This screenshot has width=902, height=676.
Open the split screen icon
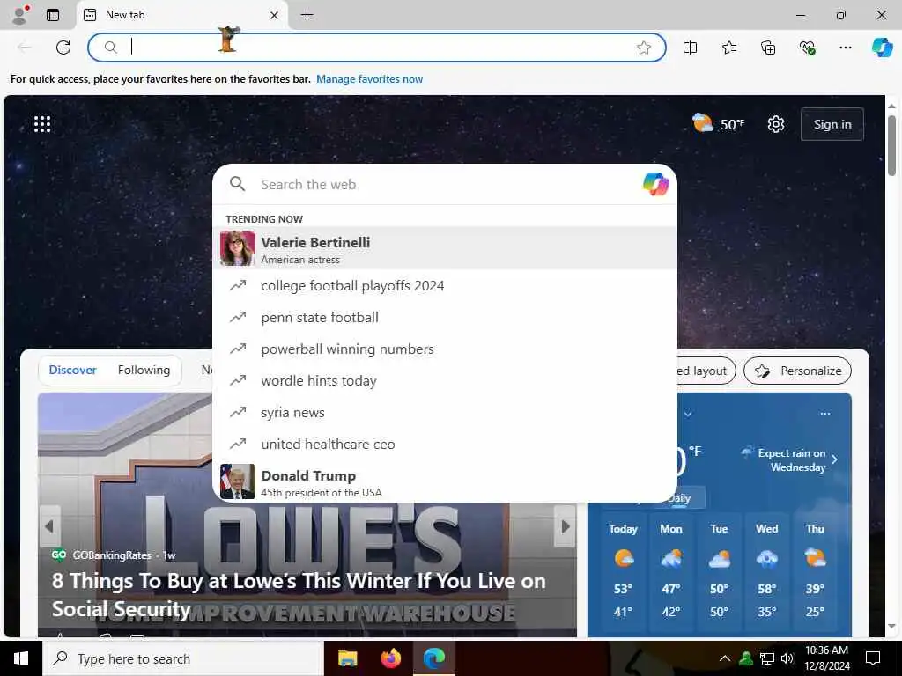[x=691, y=48]
